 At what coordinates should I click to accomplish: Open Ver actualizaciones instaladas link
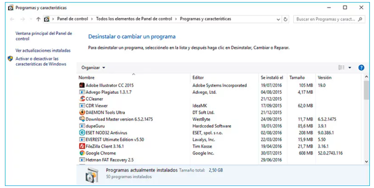click(x=43, y=50)
